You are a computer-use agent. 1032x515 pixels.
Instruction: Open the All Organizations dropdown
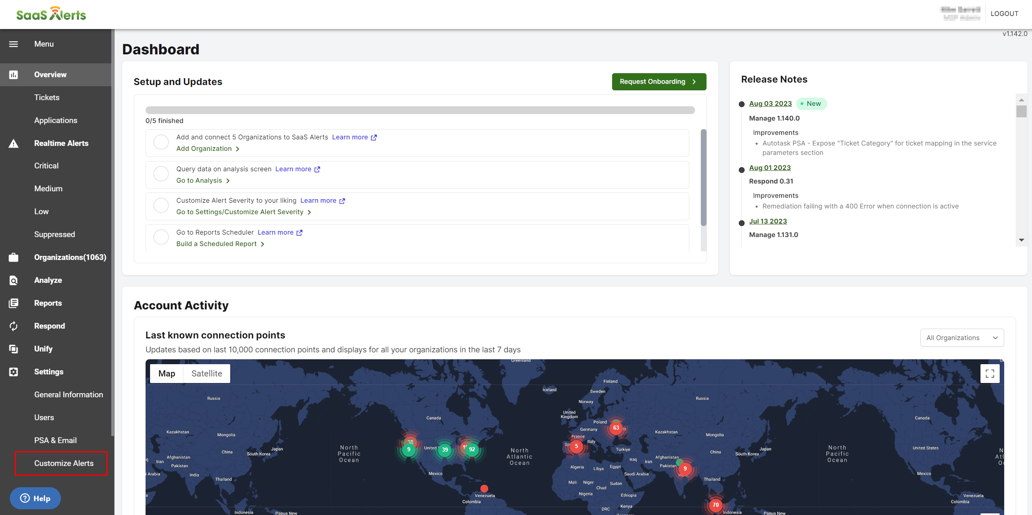(962, 338)
